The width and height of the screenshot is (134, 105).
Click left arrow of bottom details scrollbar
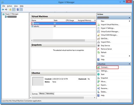click(x=30, y=98)
